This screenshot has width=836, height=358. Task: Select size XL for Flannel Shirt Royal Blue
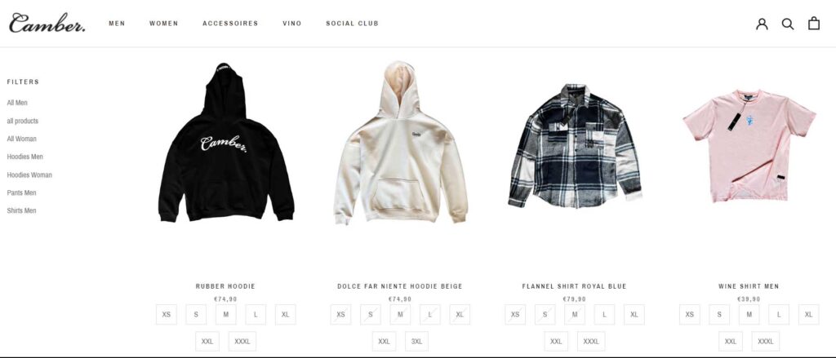click(634, 314)
